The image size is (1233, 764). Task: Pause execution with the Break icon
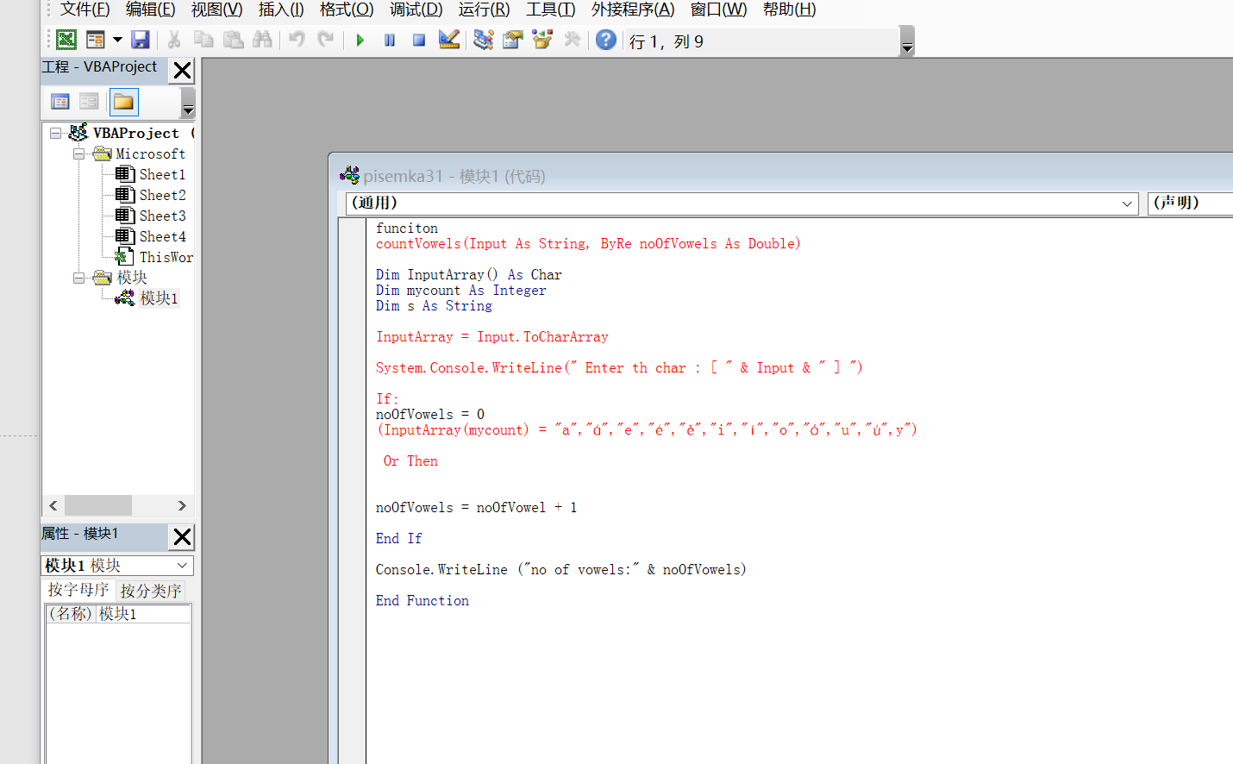[389, 40]
